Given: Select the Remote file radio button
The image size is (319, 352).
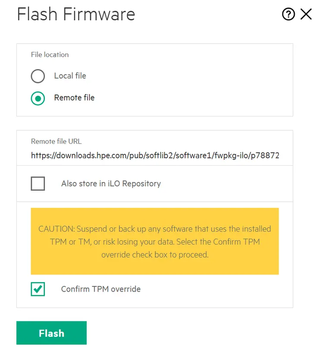Looking at the screenshot, I should coord(38,98).
